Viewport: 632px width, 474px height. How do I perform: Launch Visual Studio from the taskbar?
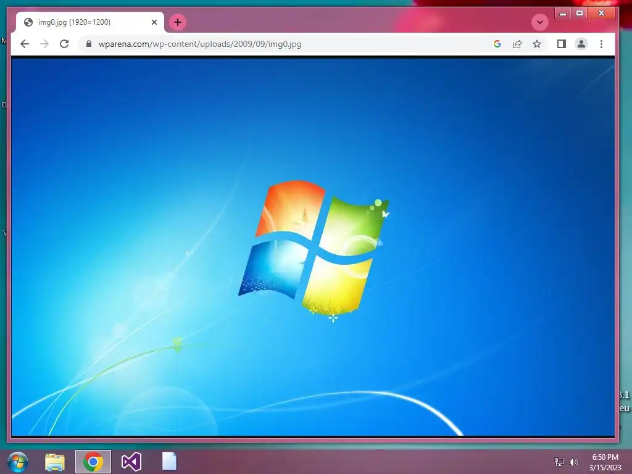point(131,462)
